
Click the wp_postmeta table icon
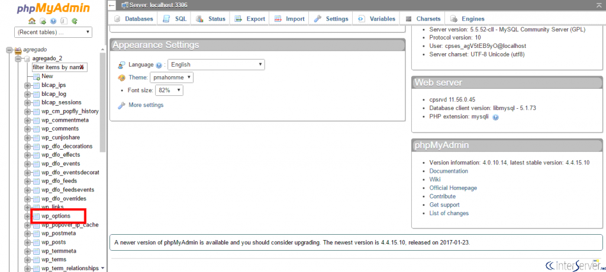[x=36, y=234]
